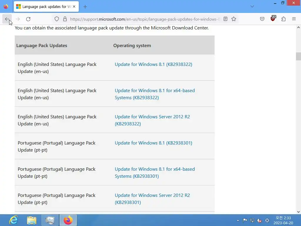
Task: Click the muted volume tray icon
Action: point(259,220)
